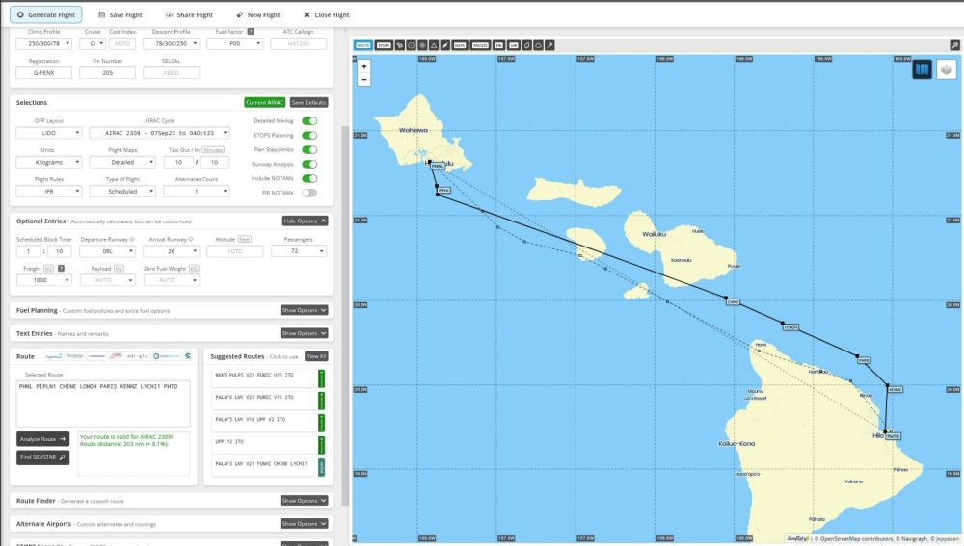The width and height of the screenshot is (964, 546).
Task: Click the PHTO airport label on map
Action: tap(894, 436)
